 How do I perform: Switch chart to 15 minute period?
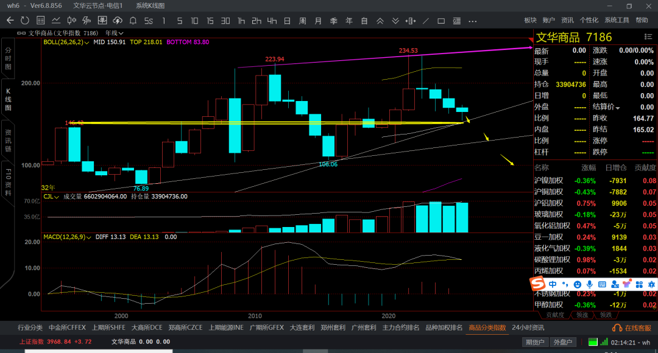tap(210, 21)
